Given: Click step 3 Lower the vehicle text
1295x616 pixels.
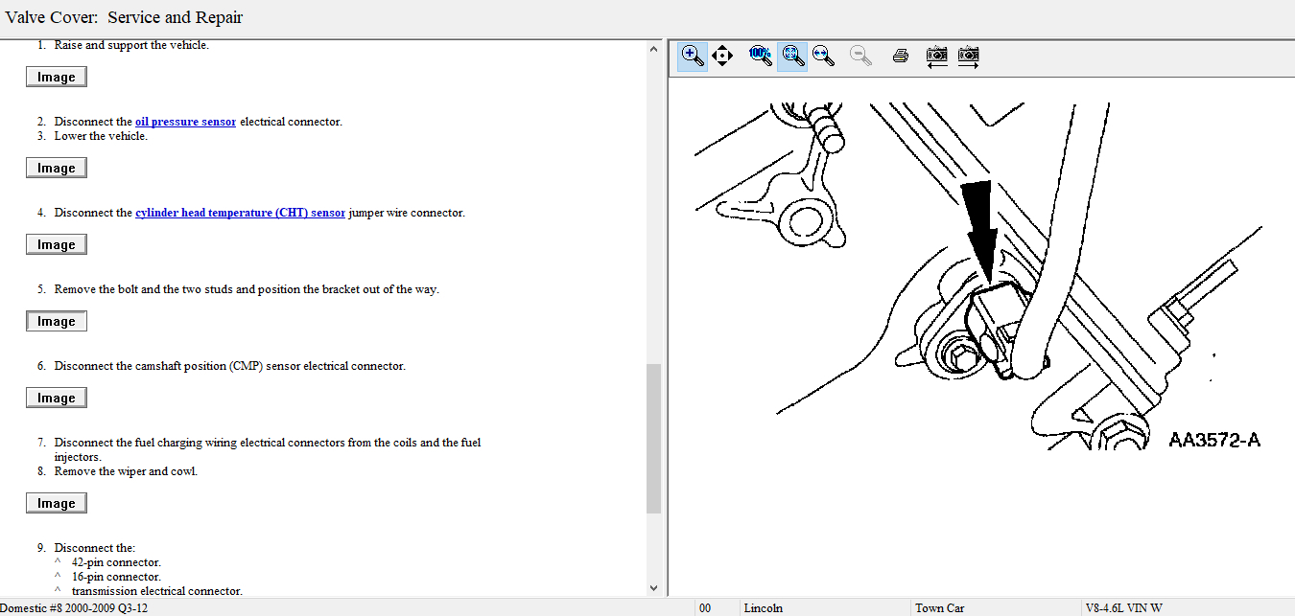Looking at the screenshot, I should point(101,136).
